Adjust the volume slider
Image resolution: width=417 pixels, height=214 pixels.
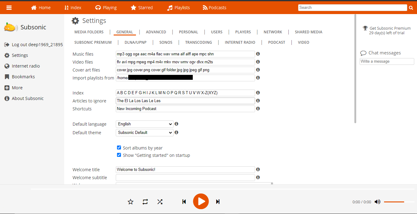(394, 201)
